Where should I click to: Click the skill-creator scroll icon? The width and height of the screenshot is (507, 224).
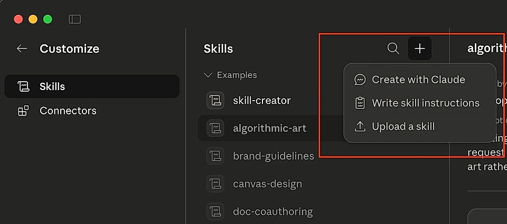tap(215, 100)
